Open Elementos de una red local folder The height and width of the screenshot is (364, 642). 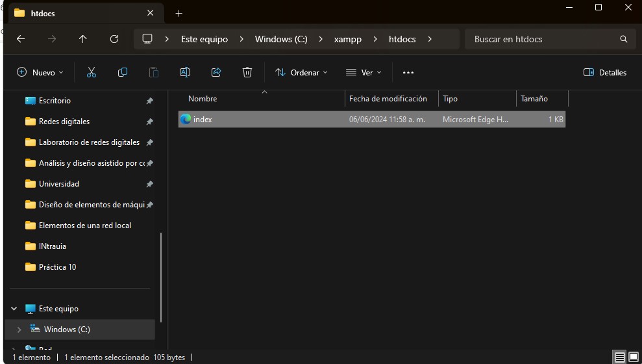point(85,226)
